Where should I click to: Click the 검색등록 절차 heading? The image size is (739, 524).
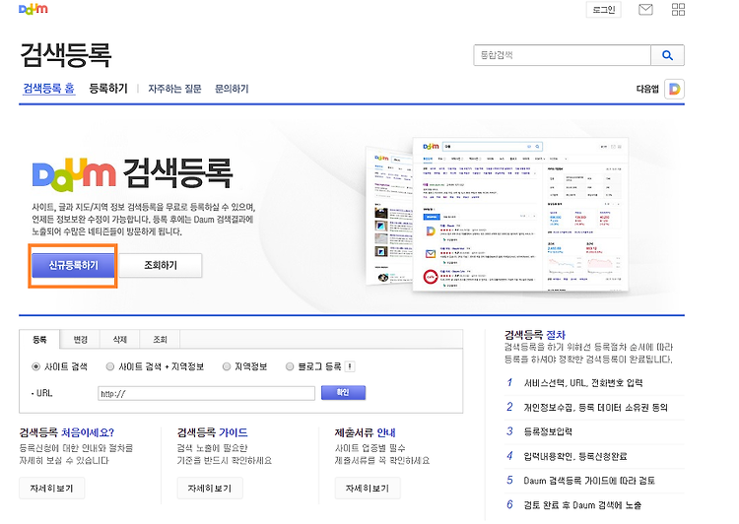pyautogui.click(x=535, y=335)
